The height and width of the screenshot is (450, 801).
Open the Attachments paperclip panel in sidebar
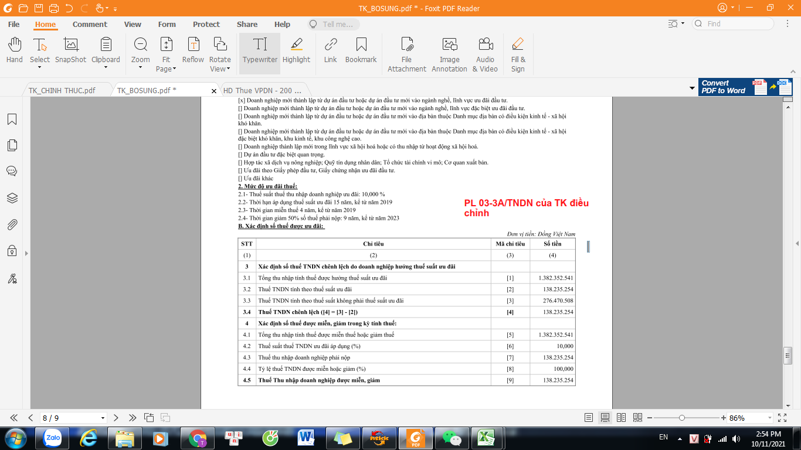[x=12, y=224]
